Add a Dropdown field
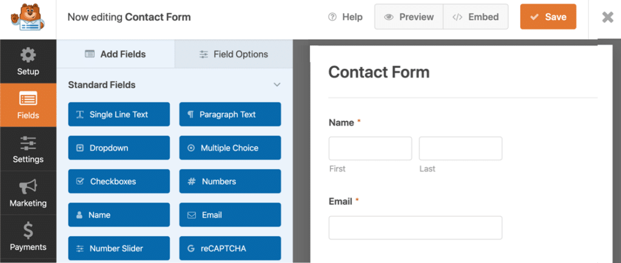This screenshot has height=263, width=621. coord(119,148)
